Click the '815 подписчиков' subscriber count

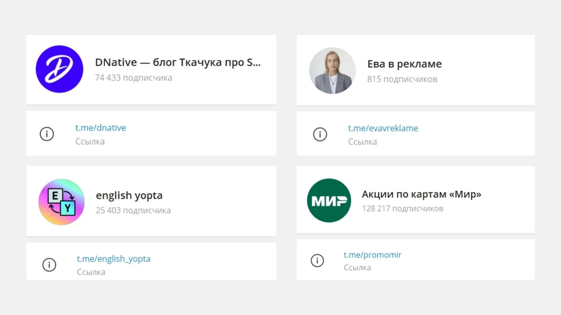[x=402, y=79]
